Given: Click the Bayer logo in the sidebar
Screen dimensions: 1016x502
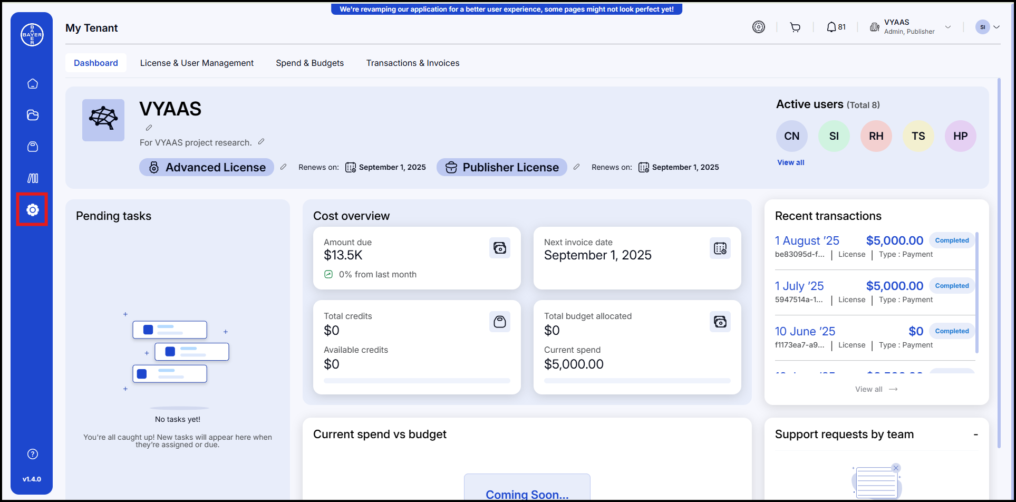Looking at the screenshot, I should point(32,35).
